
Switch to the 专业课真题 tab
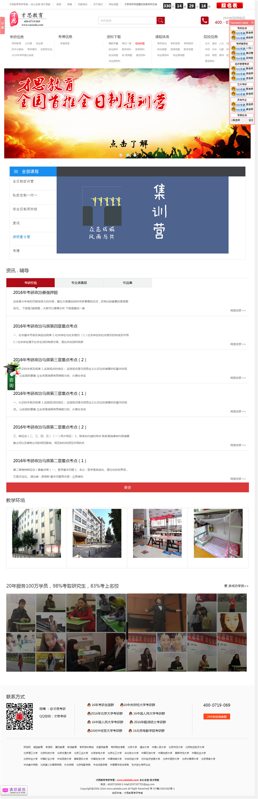pos(79,283)
